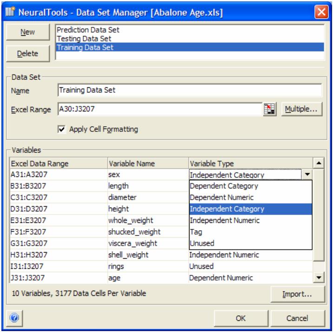Choose Independent Numeric in the open dropdown list
Image resolution: width=333 pixels, height=332 pixels.
(x=250, y=221)
